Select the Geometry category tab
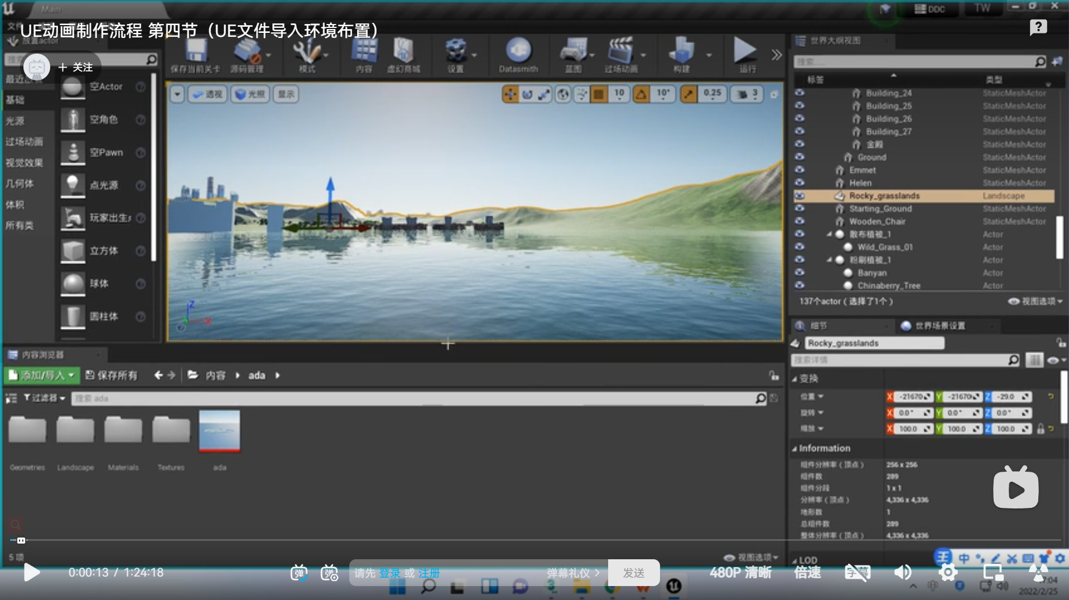 (x=20, y=184)
